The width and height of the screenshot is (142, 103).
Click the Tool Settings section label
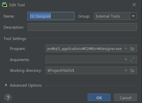pos(15,39)
